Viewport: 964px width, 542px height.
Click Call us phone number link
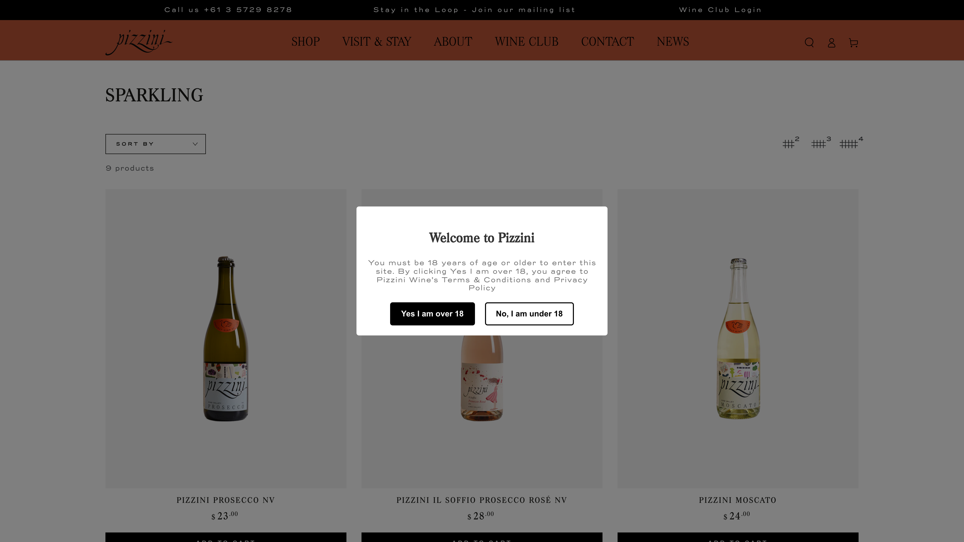(228, 9)
